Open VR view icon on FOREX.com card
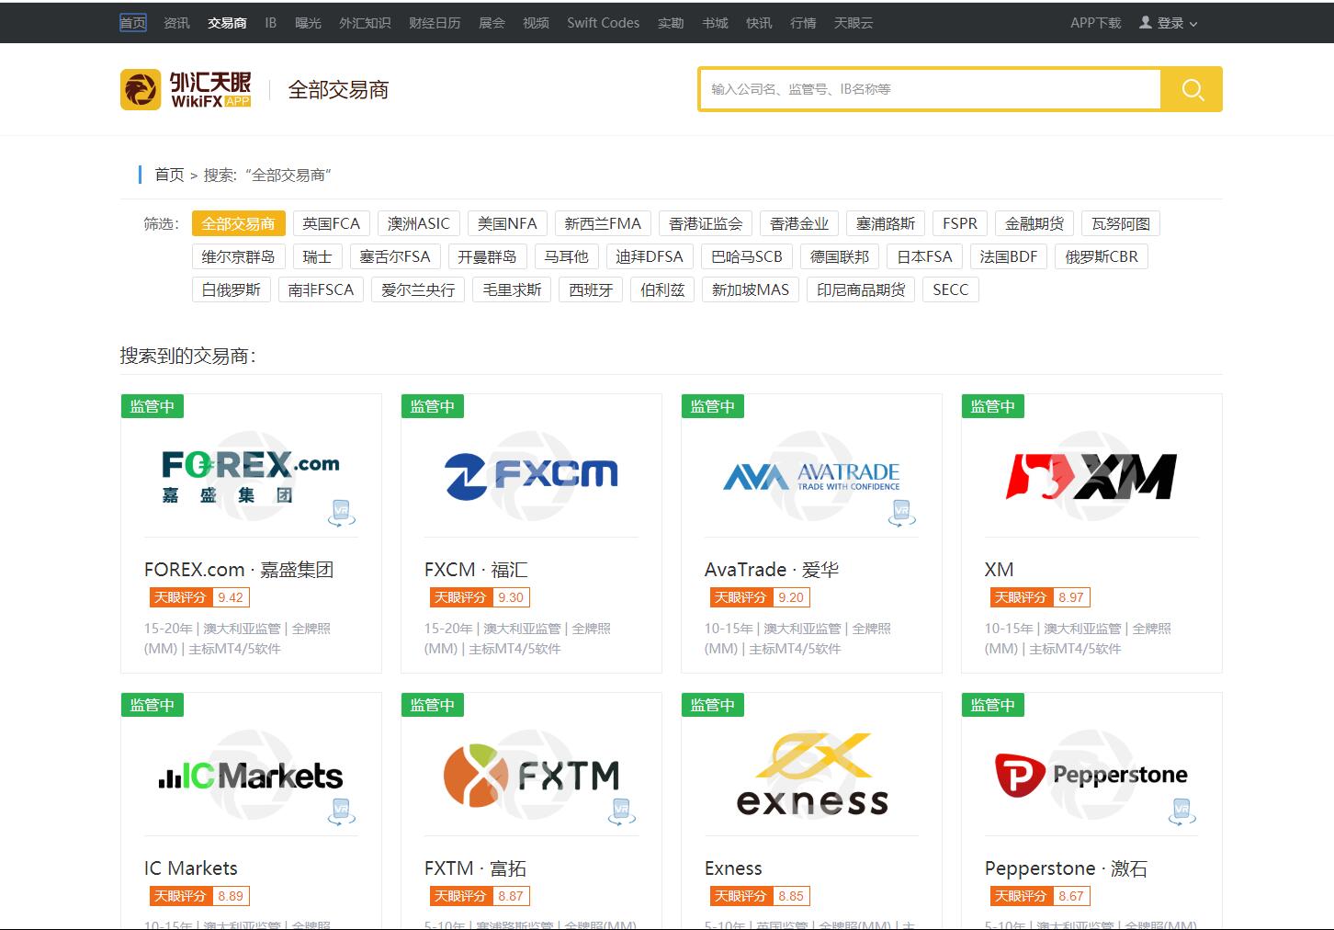The width and height of the screenshot is (1334, 930). click(342, 513)
